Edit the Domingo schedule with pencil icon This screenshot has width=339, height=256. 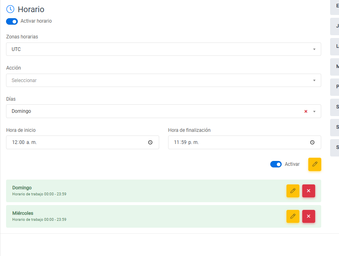(x=293, y=191)
